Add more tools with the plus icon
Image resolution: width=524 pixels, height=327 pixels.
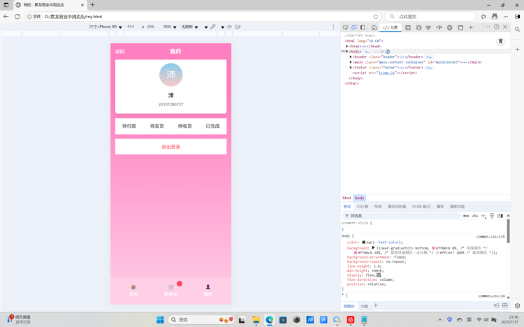(471, 27)
